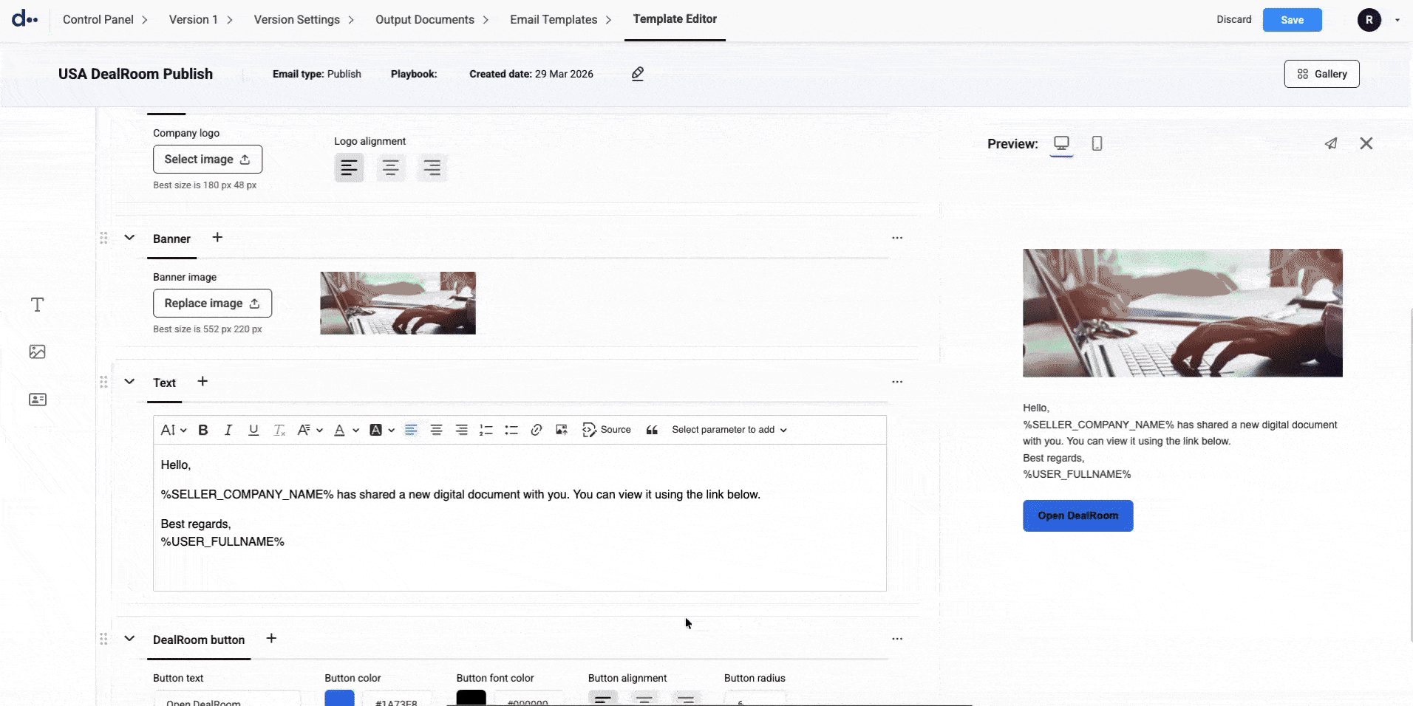
Task: Save the email template
Action: coord(1292,20)
